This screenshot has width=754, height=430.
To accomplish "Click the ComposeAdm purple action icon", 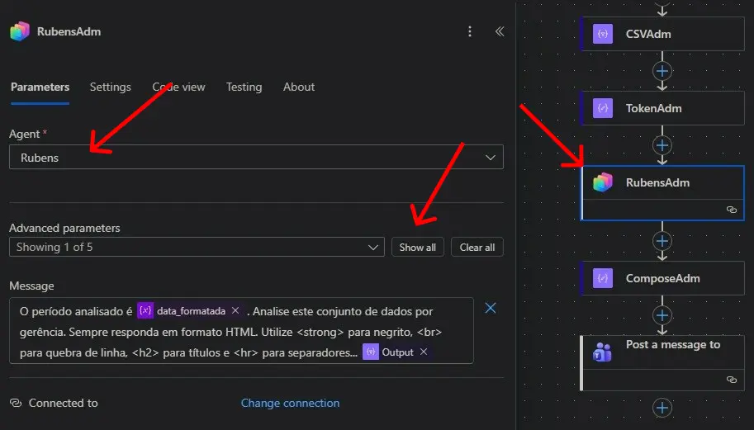I will point(603,278).
